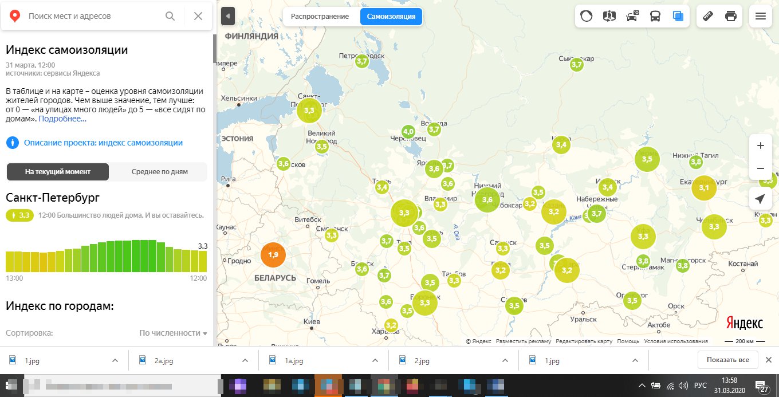Show traffic and road cameras icon
The width and height of the screenshot is (779, 397).
(632, 16)
